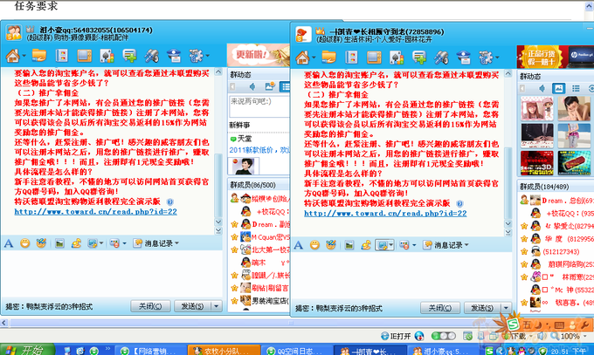Pick music note icon in left window
Viewport: 594px width, 355px height.
click(x=77, y=243)
